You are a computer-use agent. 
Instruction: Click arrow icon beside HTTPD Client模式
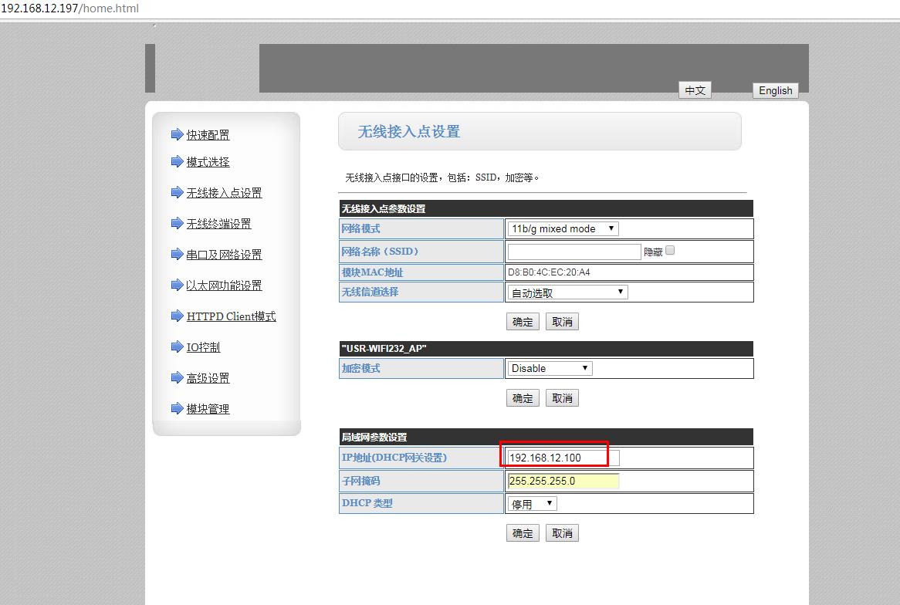177,316
